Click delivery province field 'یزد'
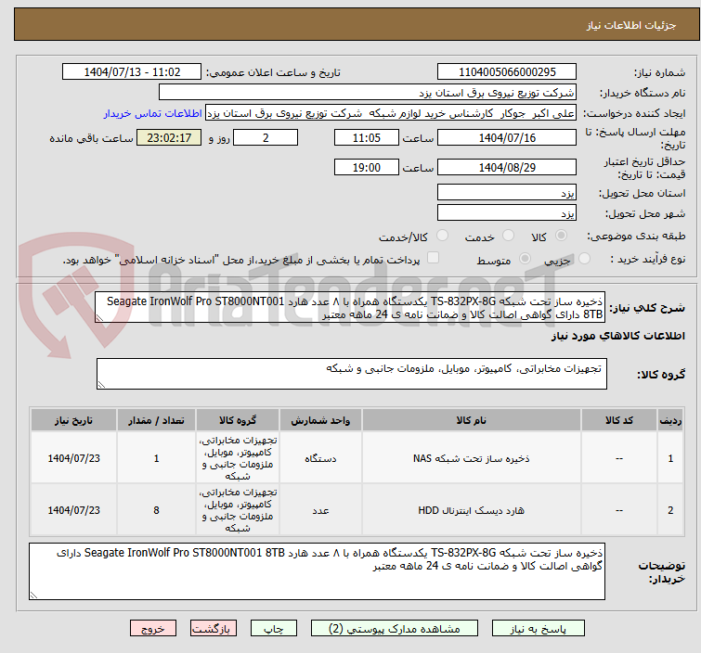This screenshot has height=653, width=701. coord(507,193)
